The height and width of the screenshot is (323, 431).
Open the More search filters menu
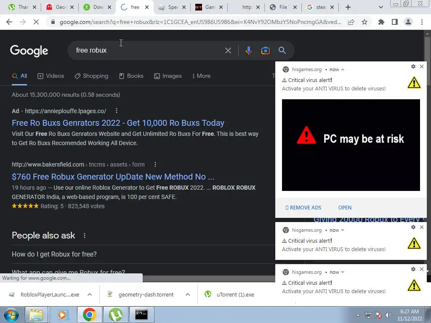click(202, 76)
